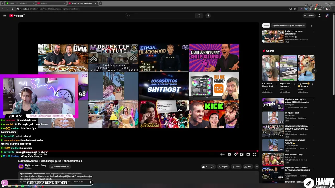Open the KICK end-screen video thumbnail
Image resolution: width=335 pixels, height=188 pixels.
click(214, 114)
